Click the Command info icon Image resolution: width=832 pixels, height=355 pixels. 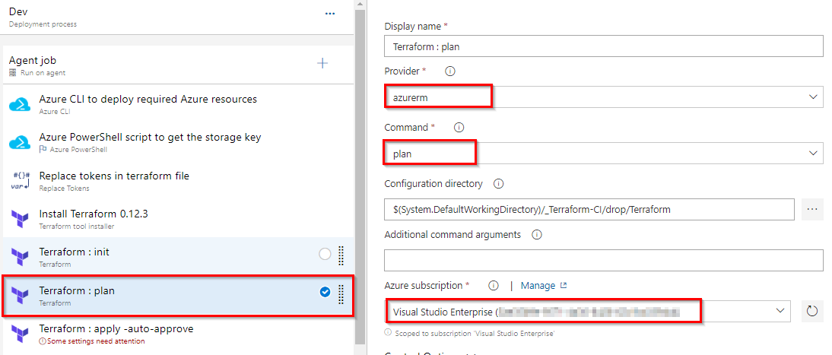[459, 128]
